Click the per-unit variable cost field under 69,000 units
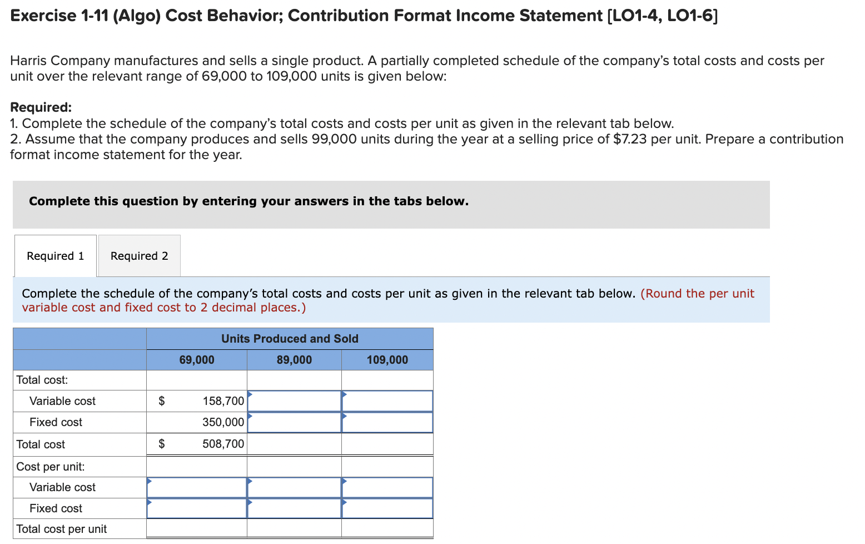Image resolution: width=865 pixels, height=544 pixels. point(196,487)
